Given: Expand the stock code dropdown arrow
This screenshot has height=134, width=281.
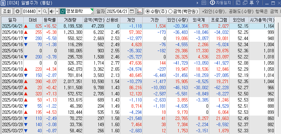Looking at the screenshot, I should pos(40,11).
